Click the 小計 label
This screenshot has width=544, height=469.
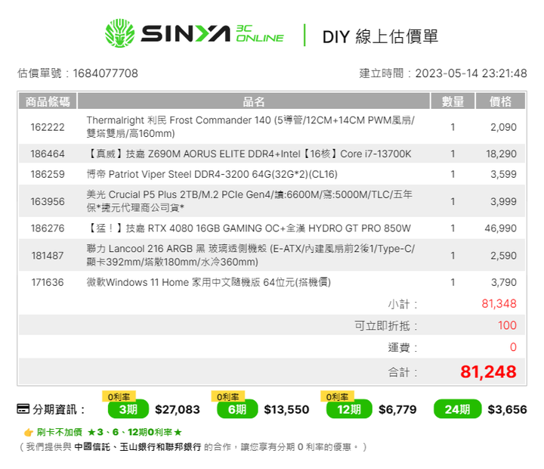(403, 304)
